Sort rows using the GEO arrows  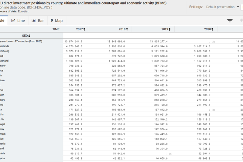tap(29, 36)
